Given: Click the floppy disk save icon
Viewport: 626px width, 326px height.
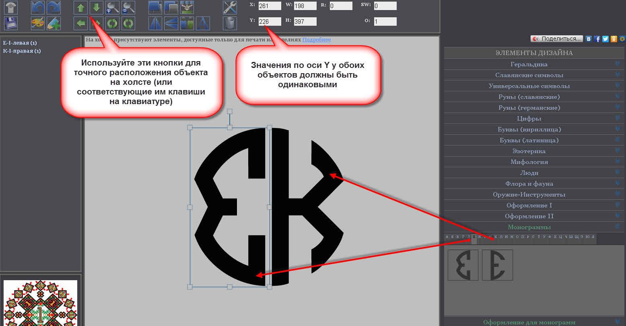Looking at the screenshot, I should [x=10, y=23].
